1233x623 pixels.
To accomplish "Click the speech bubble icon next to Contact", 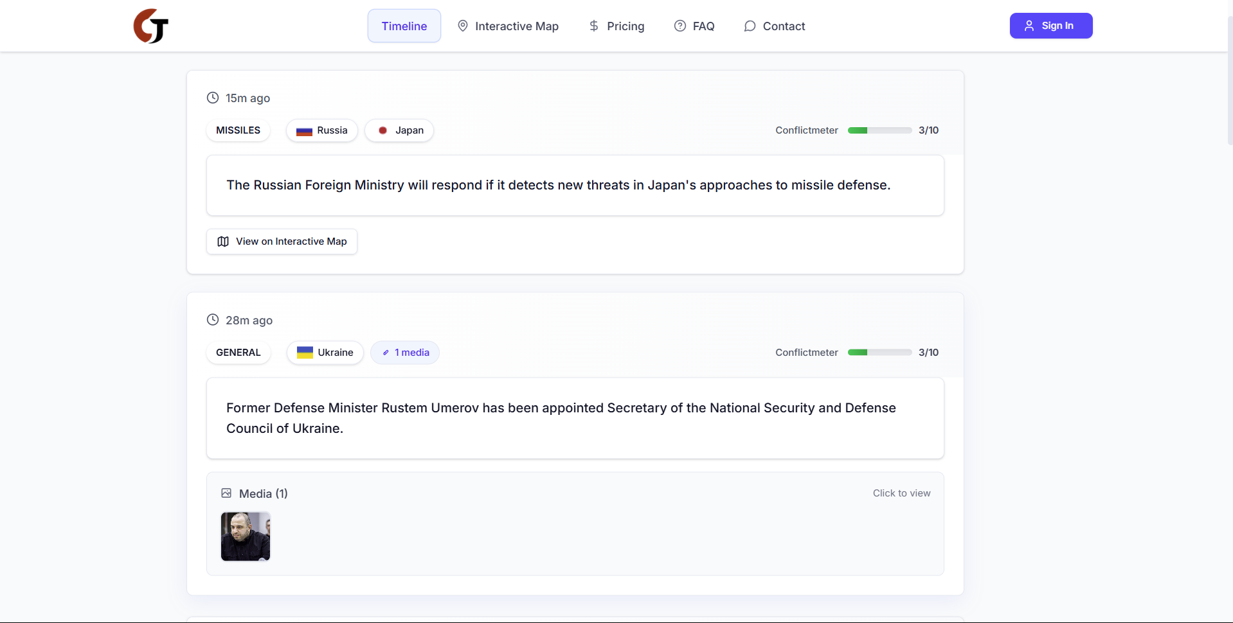I will 750,26.
